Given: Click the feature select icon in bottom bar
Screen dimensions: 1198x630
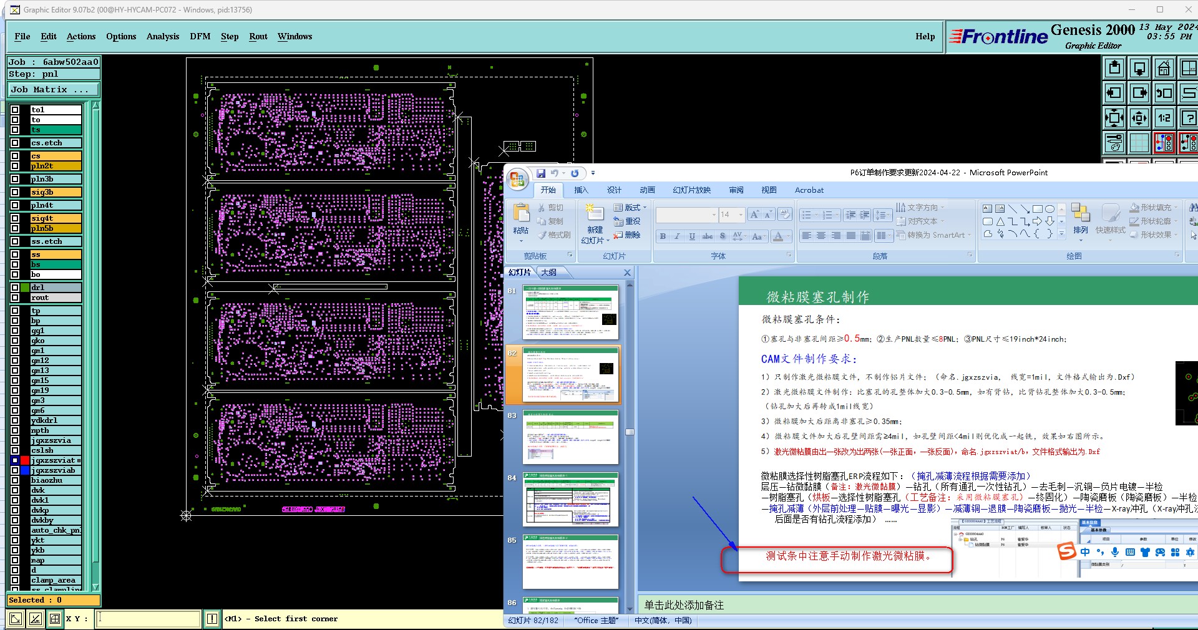Looking at the screenshot, I should [16, 619].
